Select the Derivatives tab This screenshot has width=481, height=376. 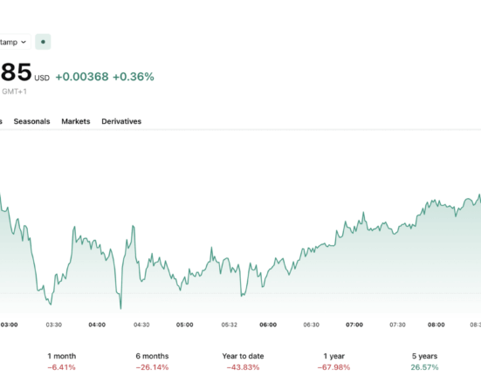(121, 121)
